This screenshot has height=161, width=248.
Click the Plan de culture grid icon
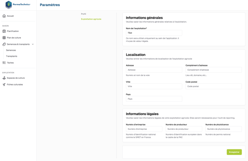tap(4, 38)
